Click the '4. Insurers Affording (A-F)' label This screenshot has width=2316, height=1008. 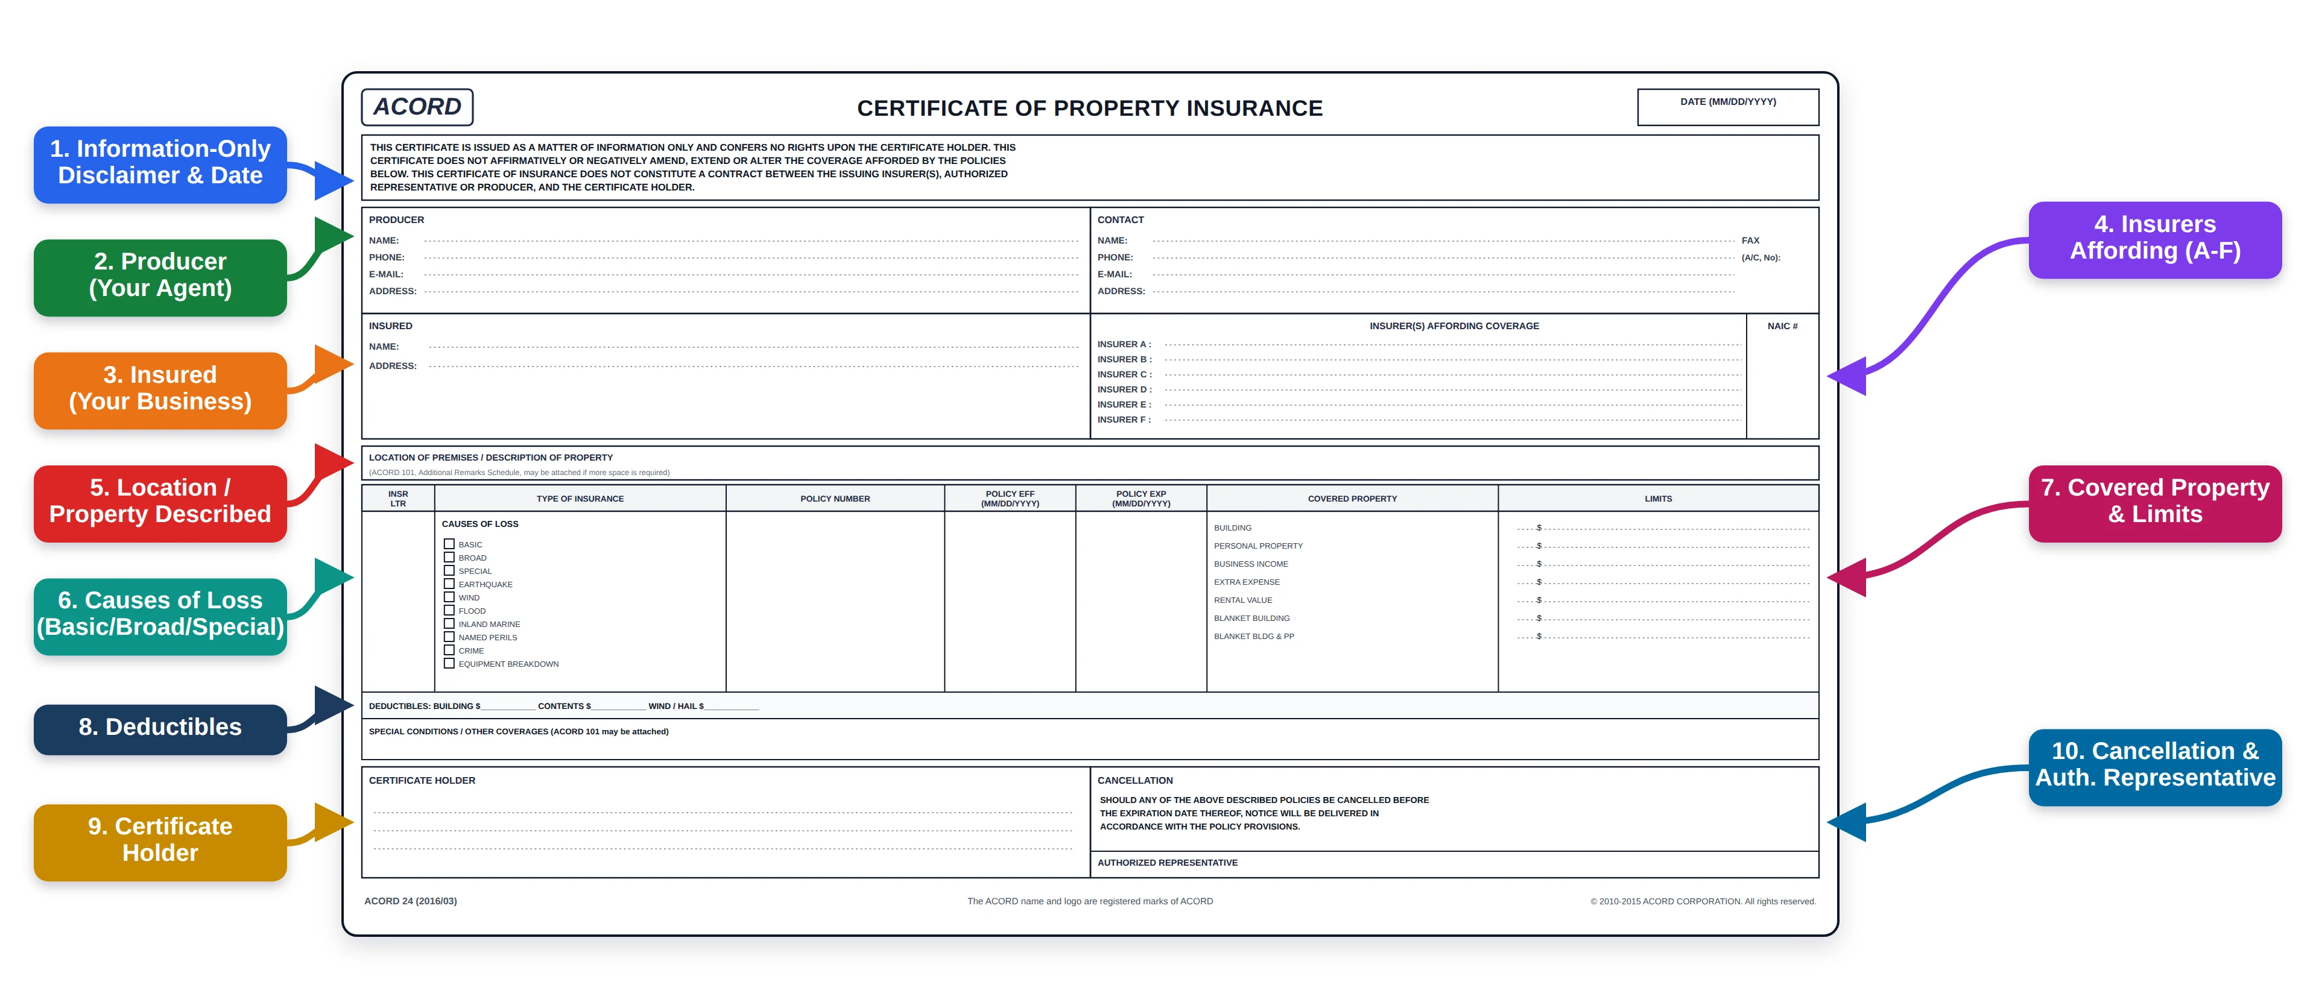[x=2154, y=239]
